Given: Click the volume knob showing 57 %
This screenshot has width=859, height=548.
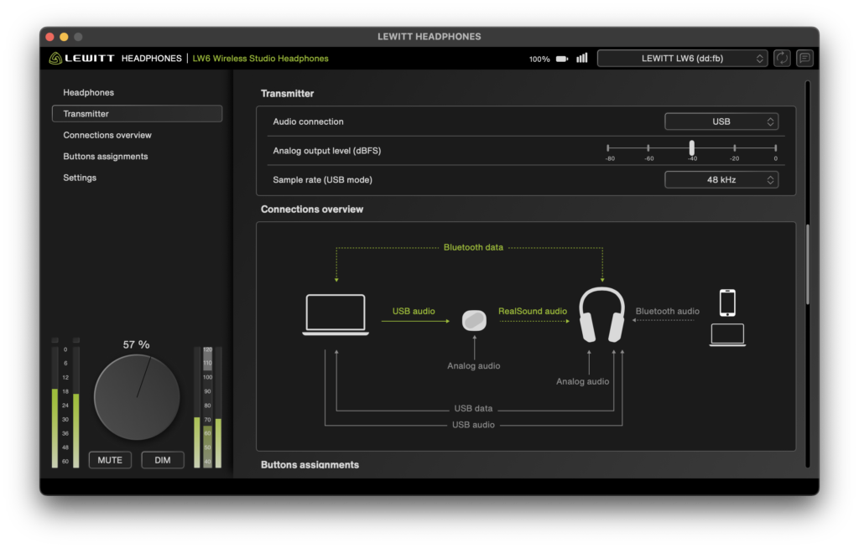Looking at the screenshot, I should tap(137, 397).
